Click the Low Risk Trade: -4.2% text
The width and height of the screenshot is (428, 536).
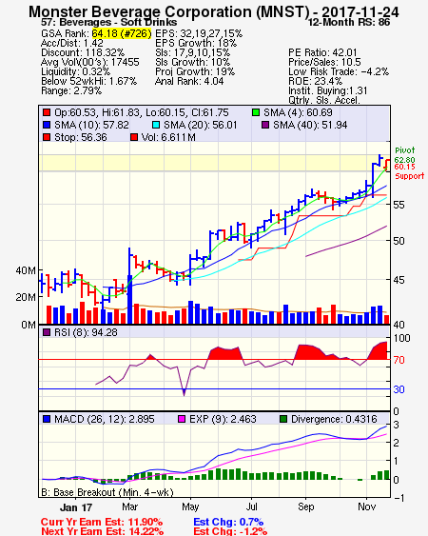pyautogui.click(x=339, y=71)
